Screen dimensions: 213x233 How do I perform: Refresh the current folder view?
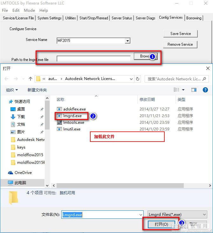[x=138, y=79]
